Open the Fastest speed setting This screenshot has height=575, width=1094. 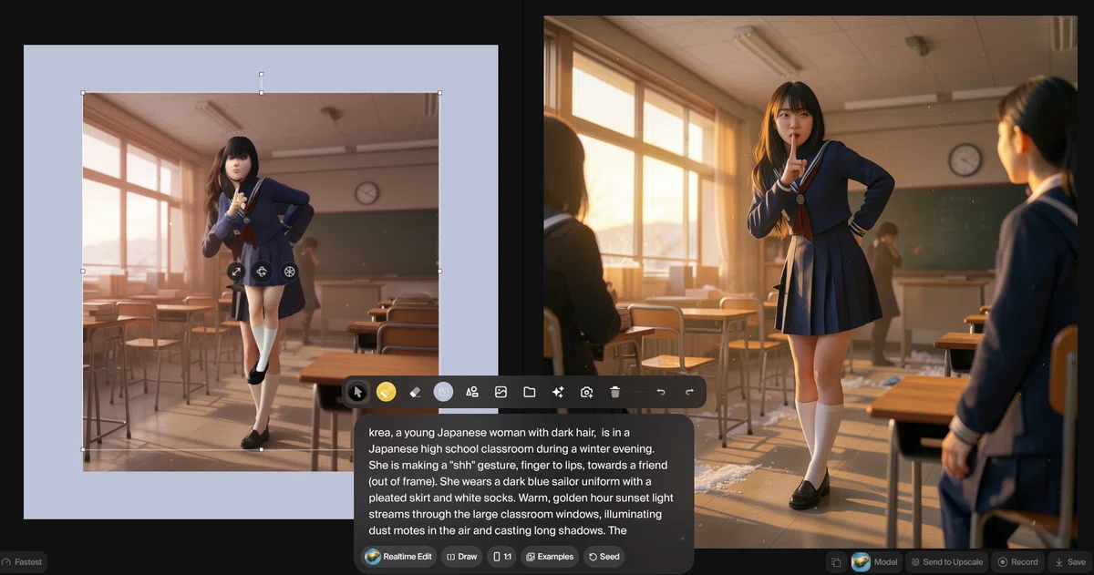coord(23,561)
